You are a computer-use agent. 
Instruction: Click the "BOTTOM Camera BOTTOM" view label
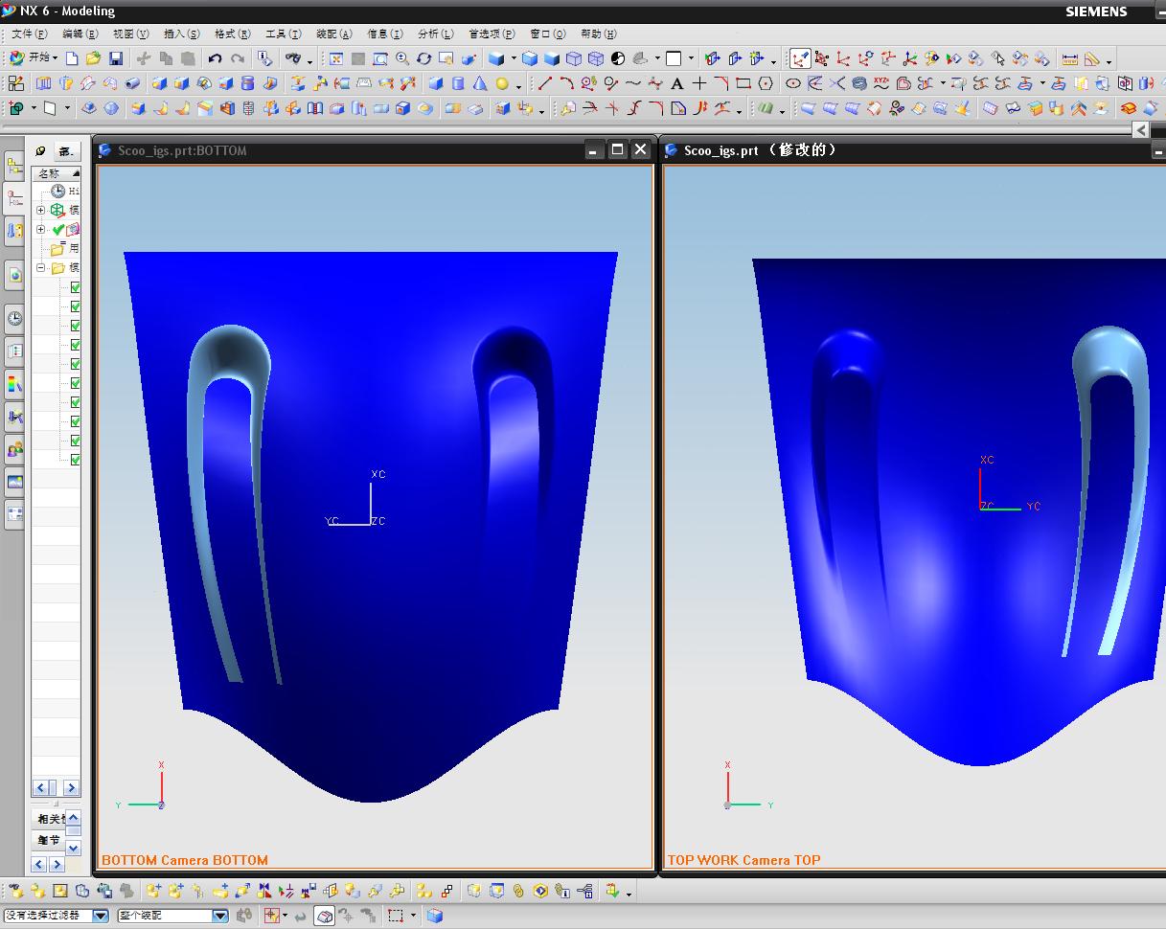coord(185,860)
